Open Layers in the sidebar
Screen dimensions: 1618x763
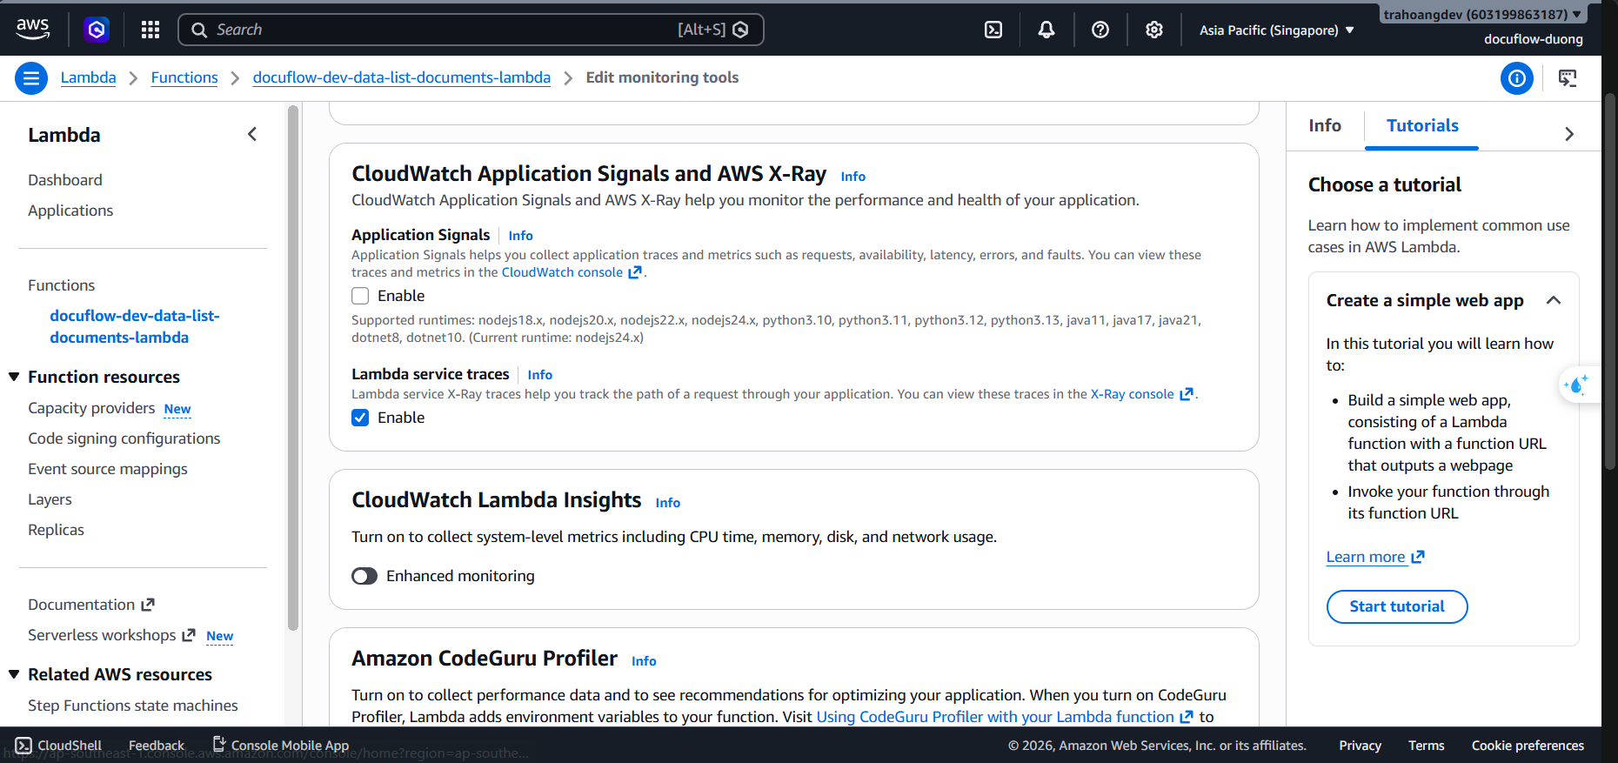50,499
